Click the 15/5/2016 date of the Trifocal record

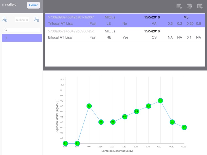(x=152, y=17)
